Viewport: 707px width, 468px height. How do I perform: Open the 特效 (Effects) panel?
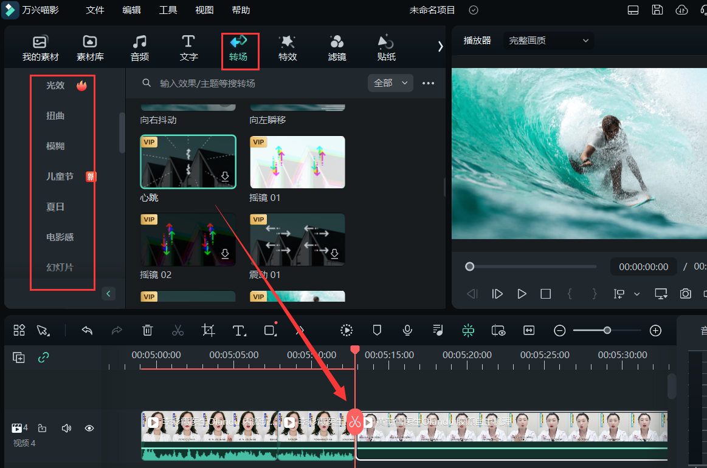[x=287, y=49]
